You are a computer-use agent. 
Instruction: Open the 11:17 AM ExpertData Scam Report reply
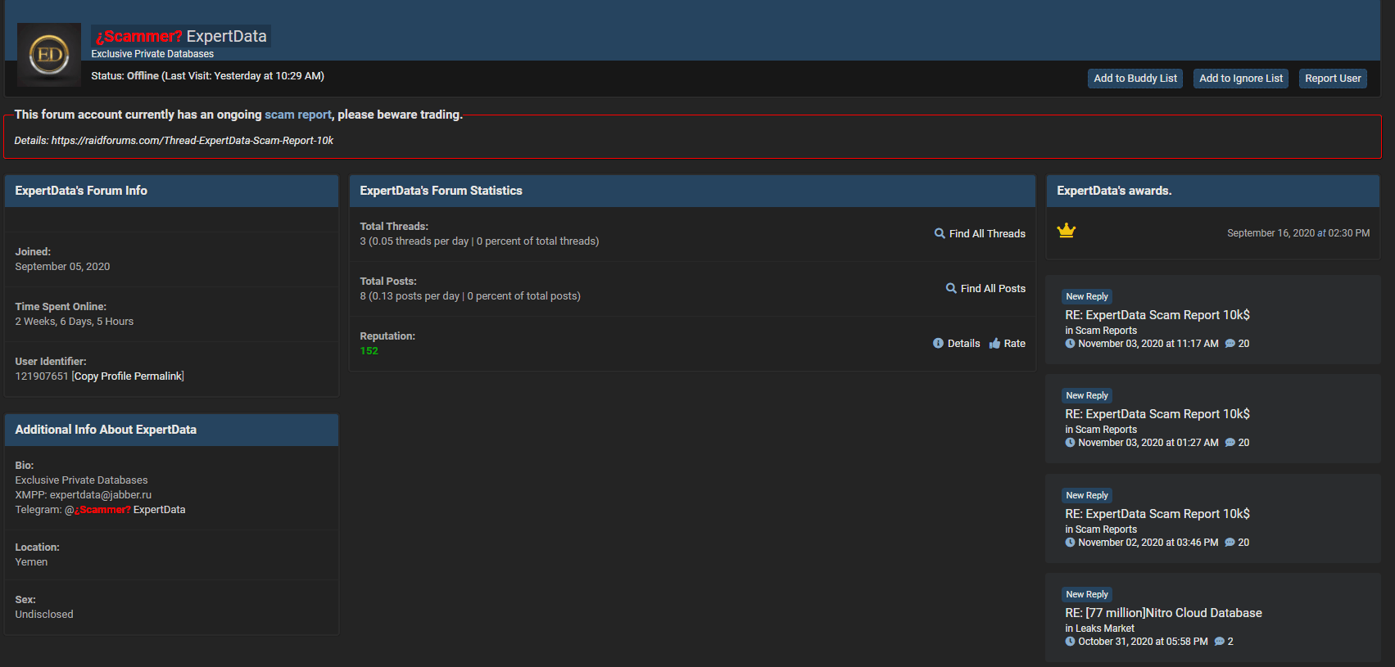click(1157, 315)
